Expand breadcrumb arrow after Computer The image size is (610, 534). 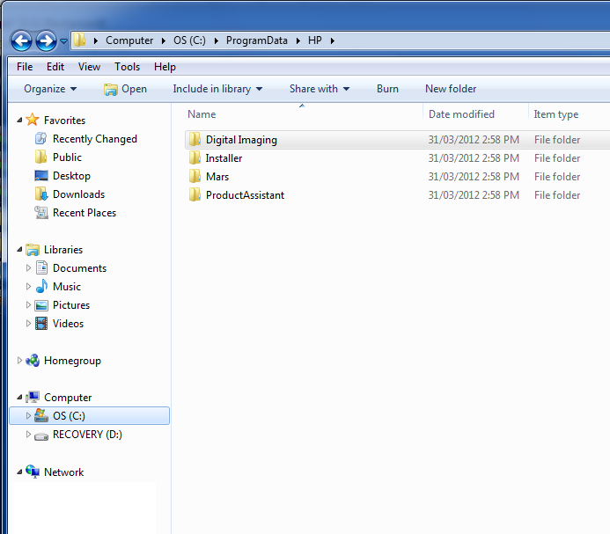point(164,40)
